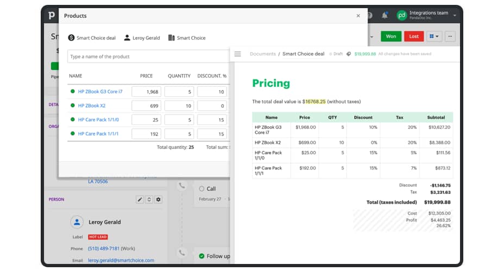The width and height of the screenshot is (504, 271).
Task: Click the hamburger menu icon beside Documents
Action: coord(237,54)
